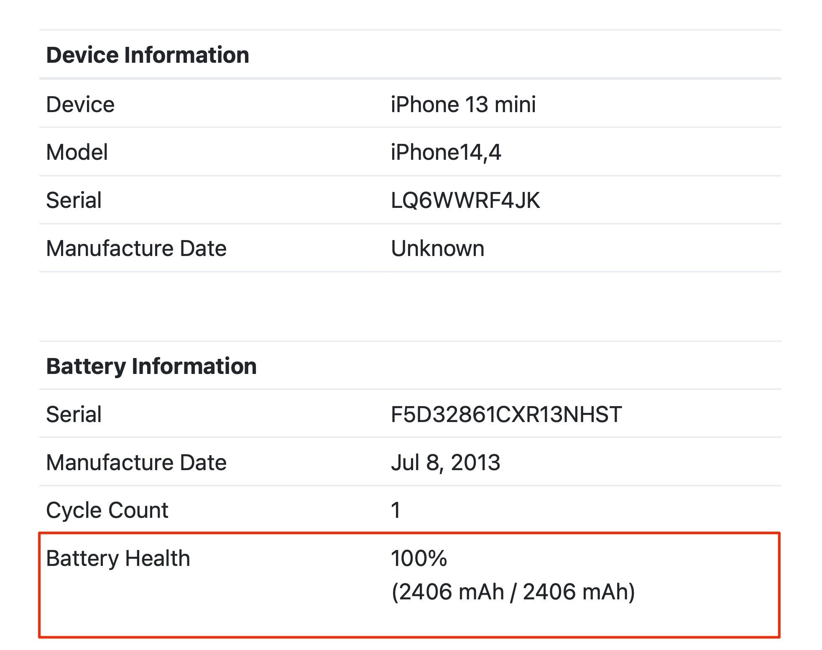This screenshot has height=650, width=822.
Task: Select device serial LQ6WWRF4JK
Action: [x=465, y=200]
